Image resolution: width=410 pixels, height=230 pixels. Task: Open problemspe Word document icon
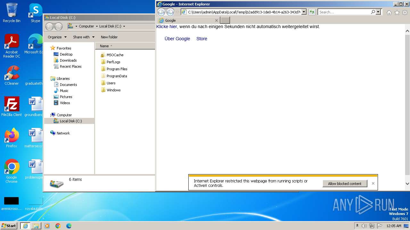coord(35,169)
